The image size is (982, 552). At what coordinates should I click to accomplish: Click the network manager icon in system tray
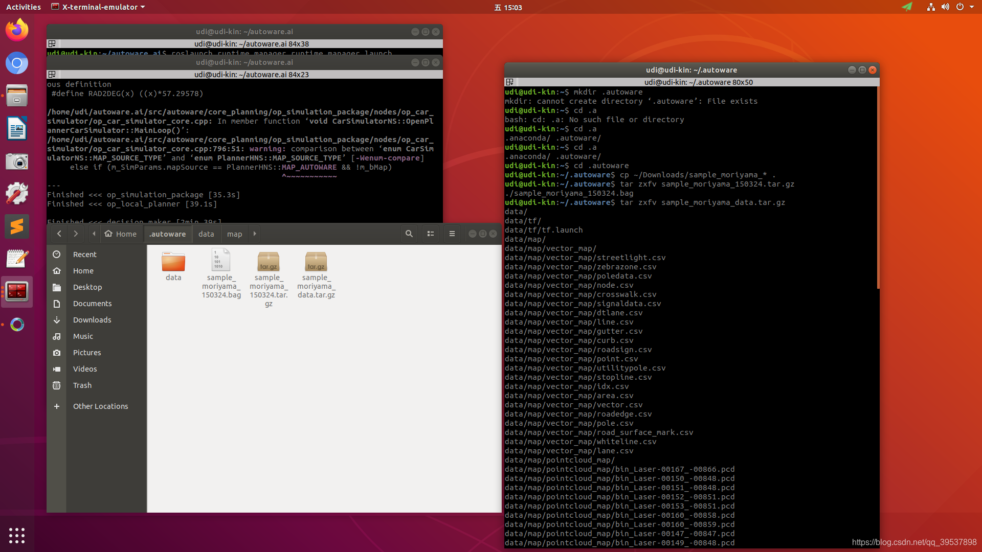pyautogui.click(x=931, y=7)
